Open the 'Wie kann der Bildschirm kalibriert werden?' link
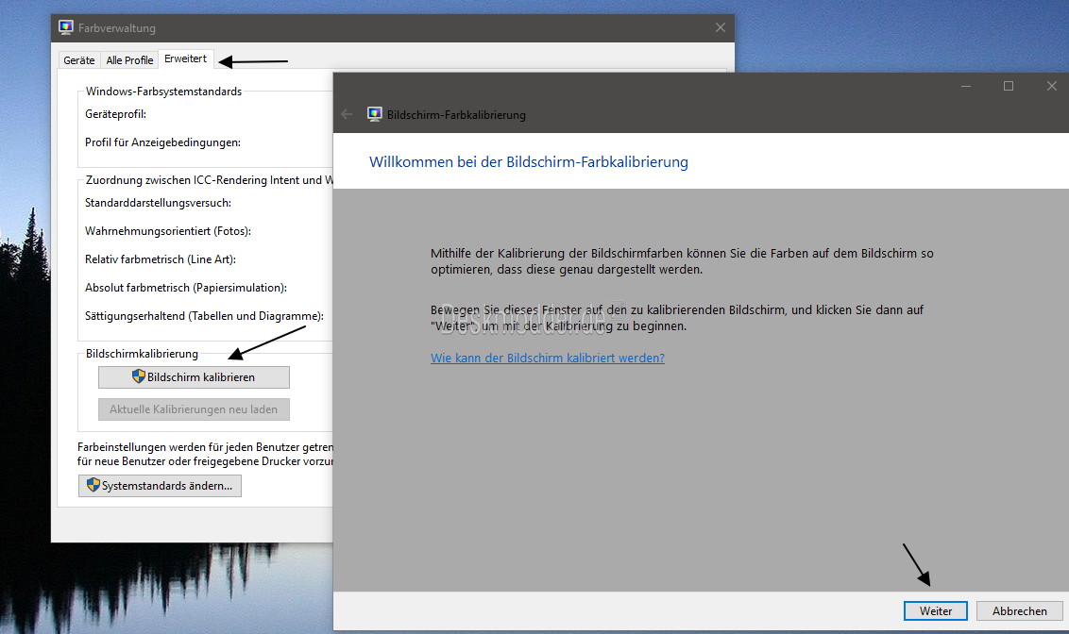This screenshot has width=1069, height=634. (x=548, y=358)
